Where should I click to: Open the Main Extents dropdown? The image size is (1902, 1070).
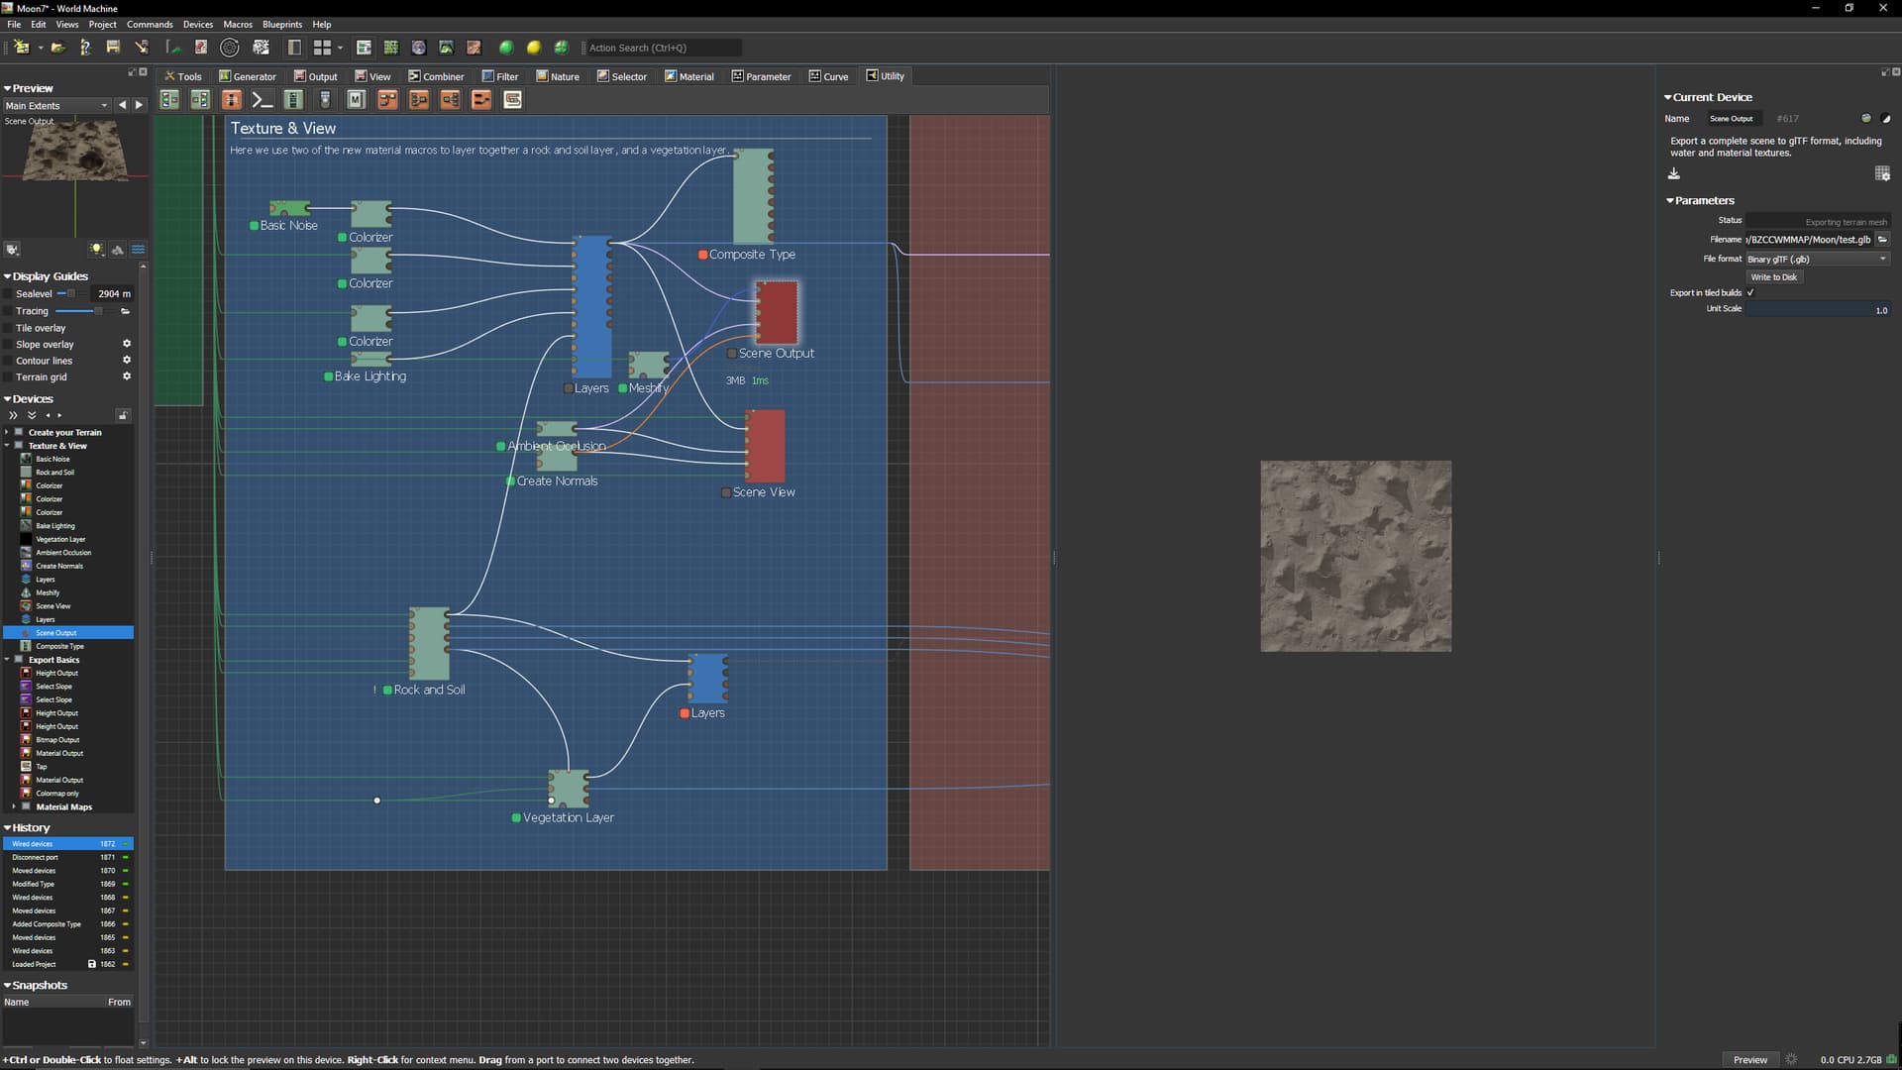[x=56, y=105]
